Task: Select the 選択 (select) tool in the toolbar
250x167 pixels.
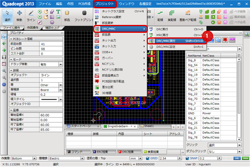Action: pos(7,16)
